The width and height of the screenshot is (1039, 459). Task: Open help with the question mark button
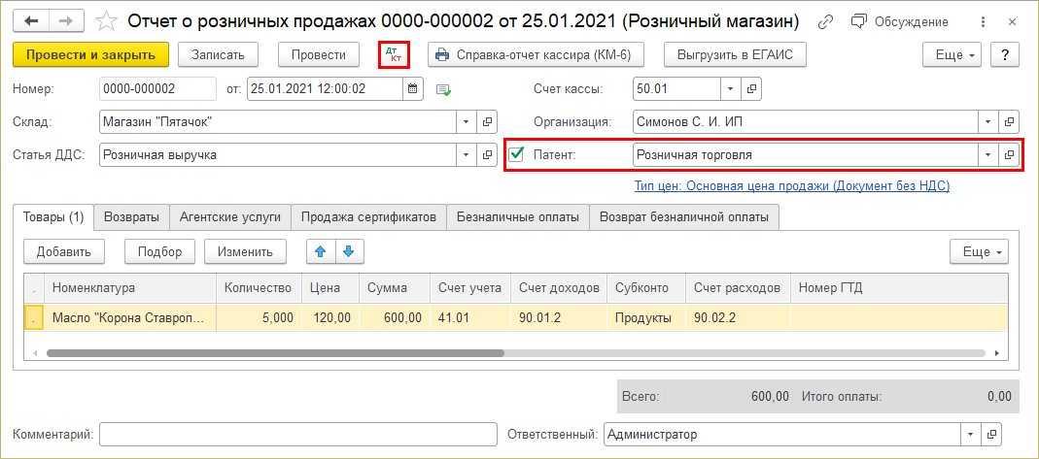coord(1005,55)
